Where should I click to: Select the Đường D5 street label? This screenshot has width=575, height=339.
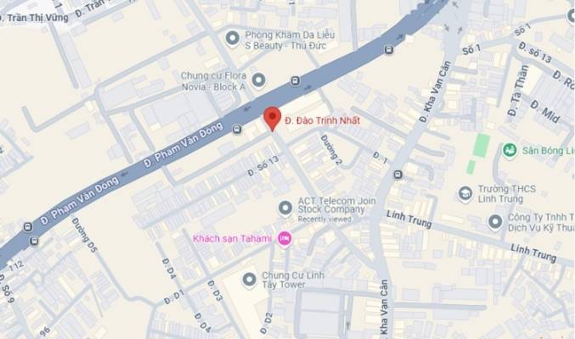click(x=84, y=236)
